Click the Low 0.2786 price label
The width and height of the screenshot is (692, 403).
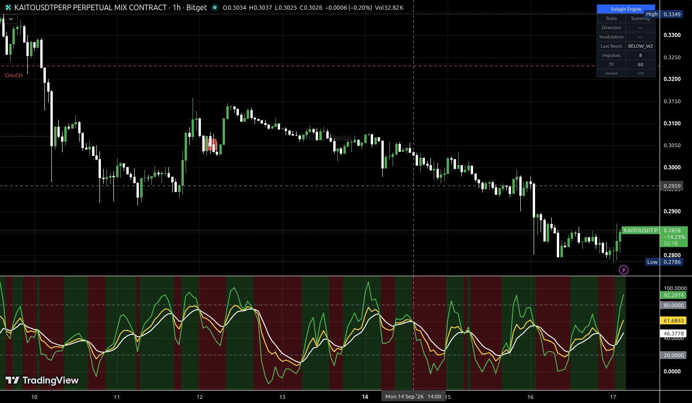pyautogui.click(x=664, y=262)
